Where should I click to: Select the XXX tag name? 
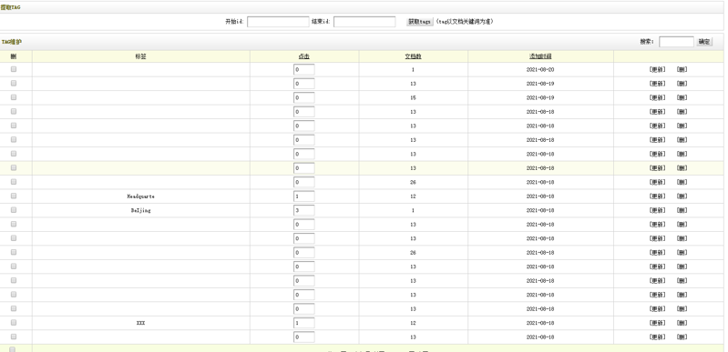tap(140, 323)
